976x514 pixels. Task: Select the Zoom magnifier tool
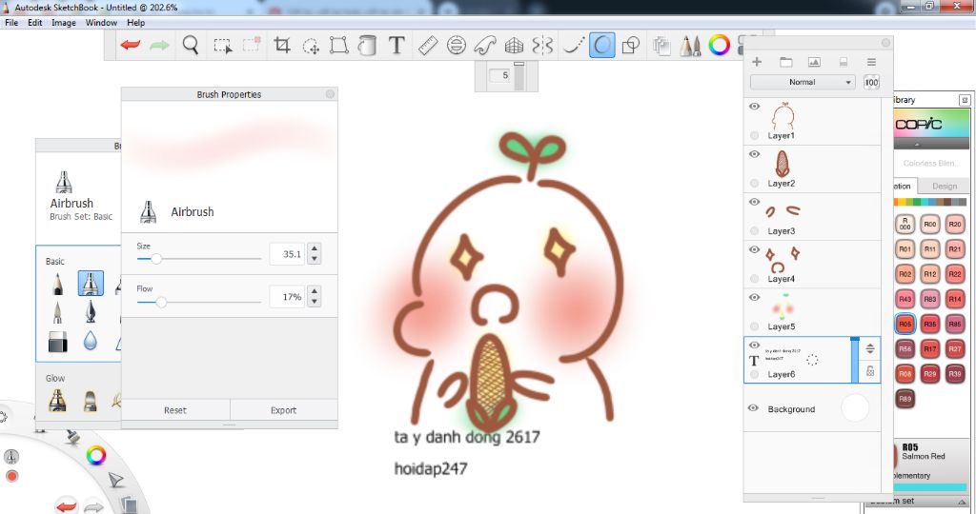(x=191, y=45)
